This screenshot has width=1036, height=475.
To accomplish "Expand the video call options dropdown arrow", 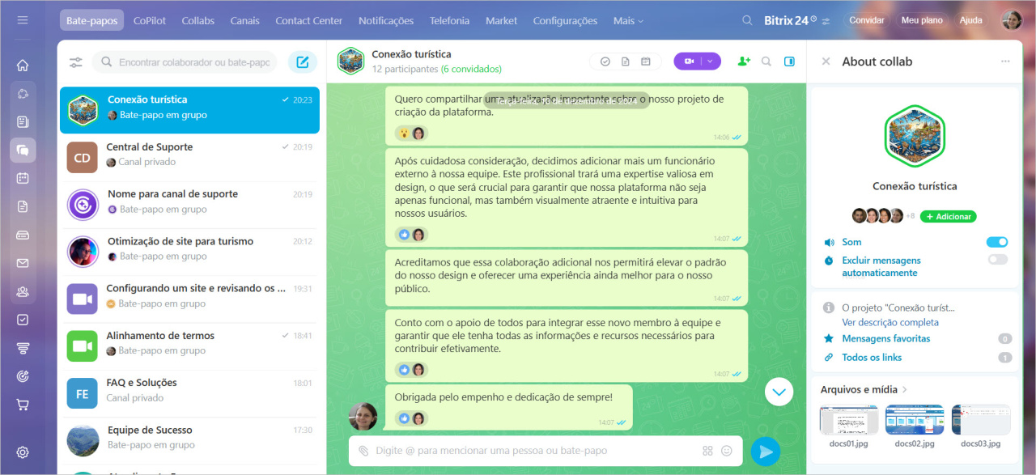I will click(x=710, y=61).
